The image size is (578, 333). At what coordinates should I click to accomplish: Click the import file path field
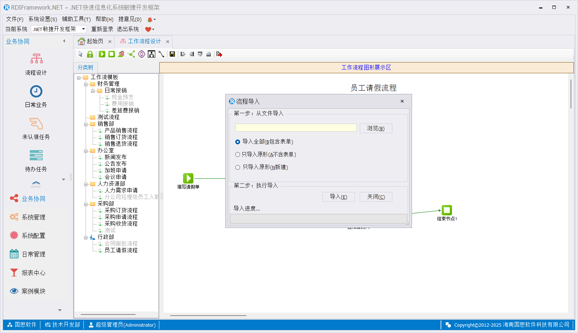click(x=296, y=128)
